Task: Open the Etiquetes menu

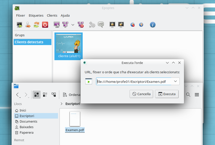Action: point(36,15)
